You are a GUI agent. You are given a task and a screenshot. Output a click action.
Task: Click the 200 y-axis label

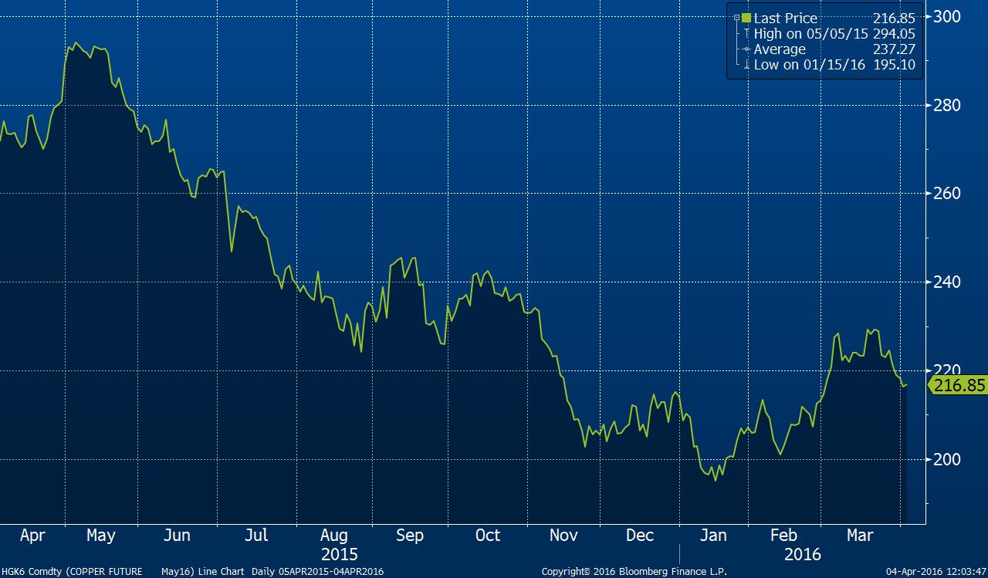[946, 459]
